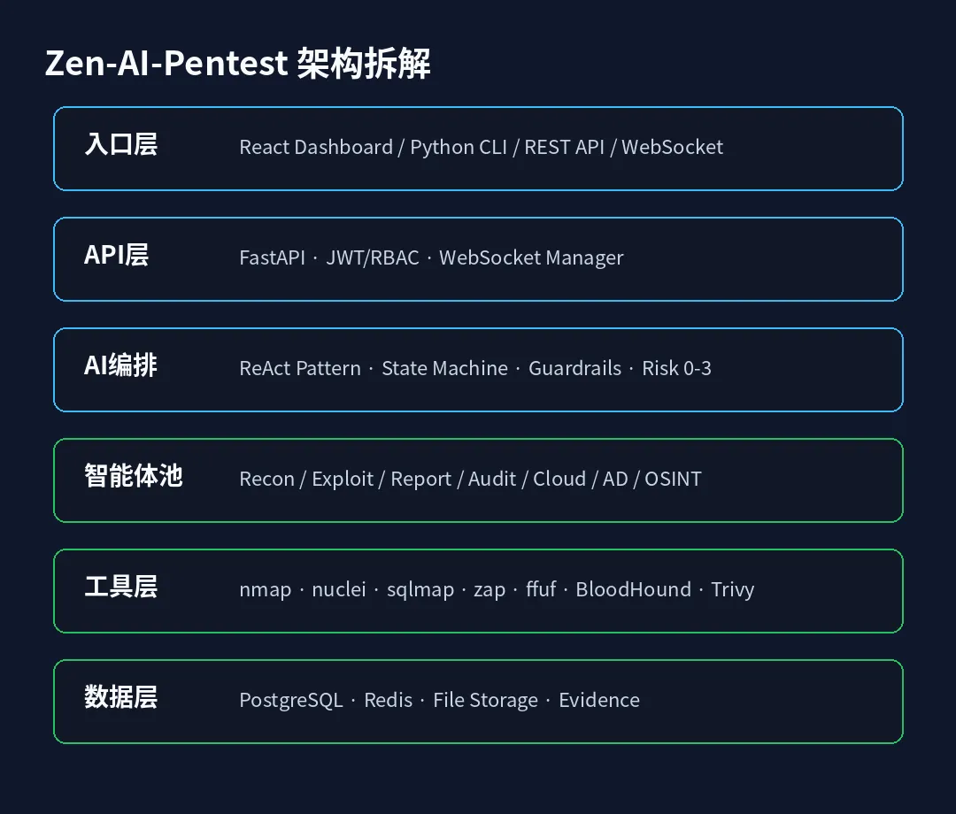Select the AI编排 label
Viewport: 956px width, 814px height.
coord(120,365)
